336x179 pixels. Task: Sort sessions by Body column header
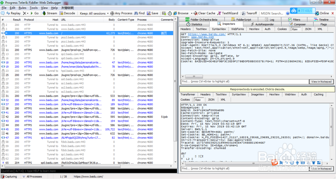click(112, 20)
